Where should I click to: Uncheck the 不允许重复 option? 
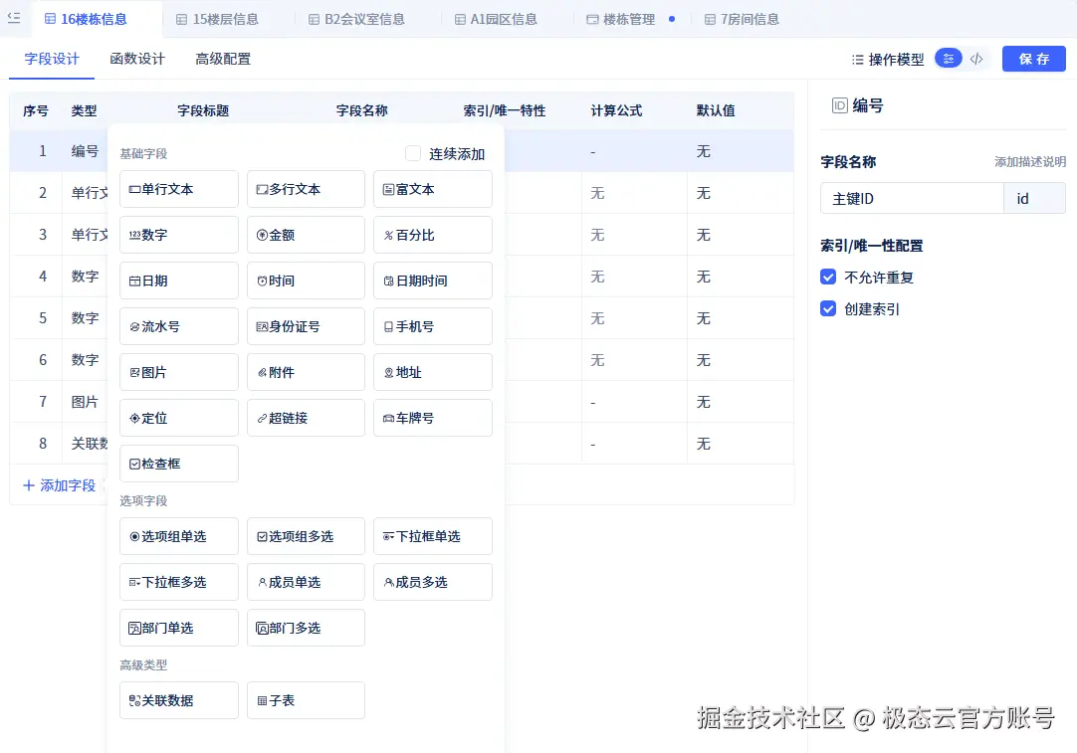click(x=828, y=278)
